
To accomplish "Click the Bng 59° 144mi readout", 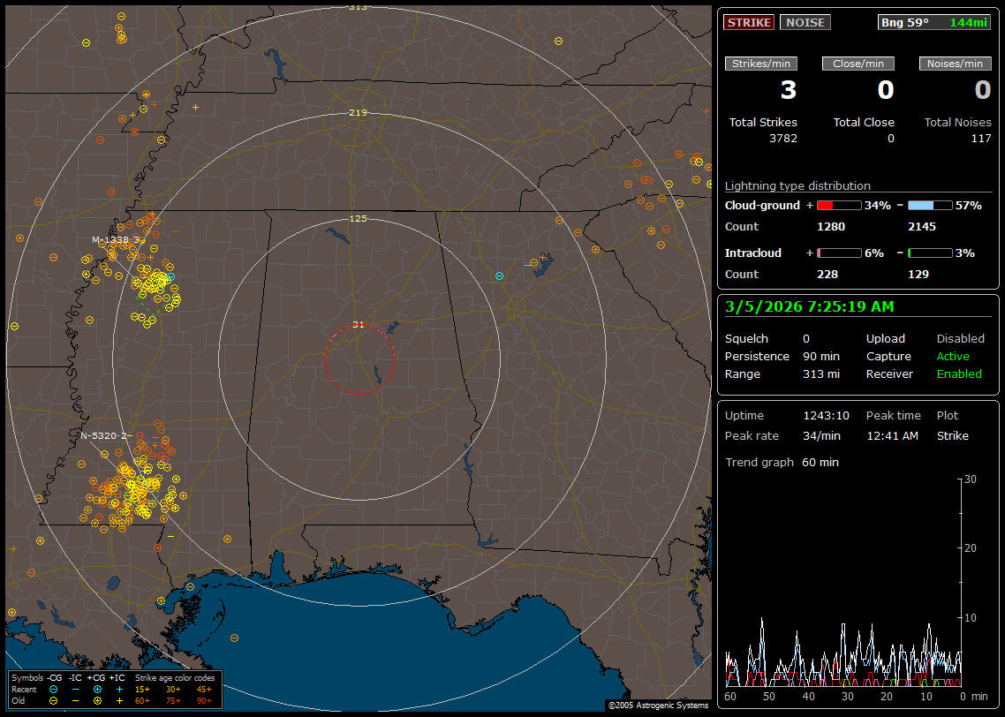I will click(934, 22).
